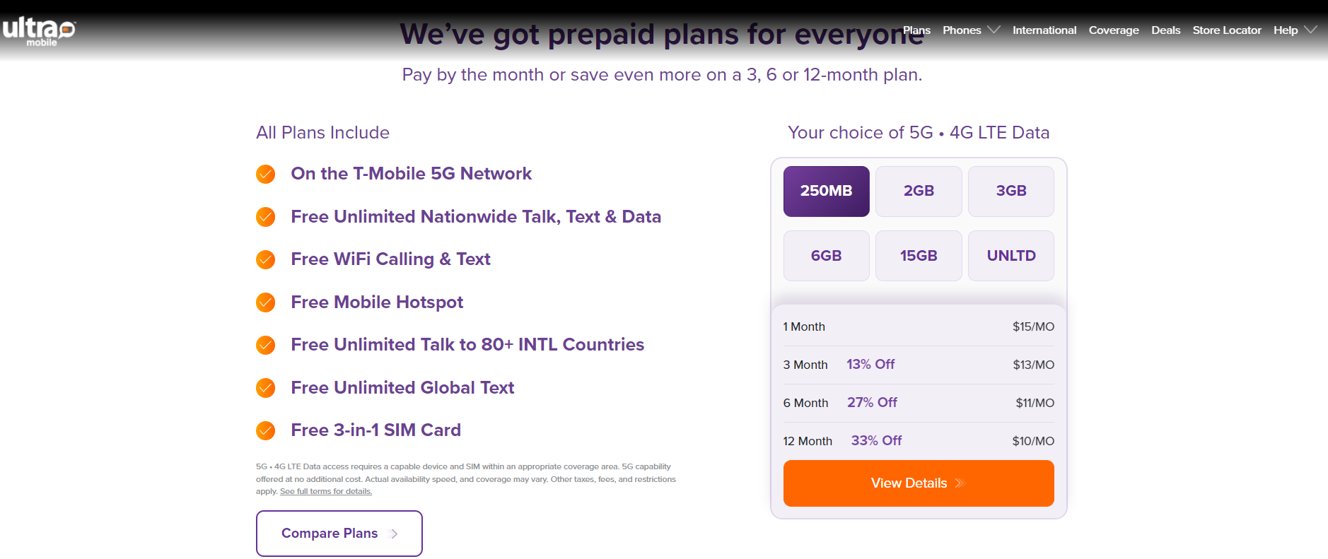Image resolution: width=1328 pixels, height=559 pixels.
Task: Open the Coverage menu item
Action: (1113, 30)
